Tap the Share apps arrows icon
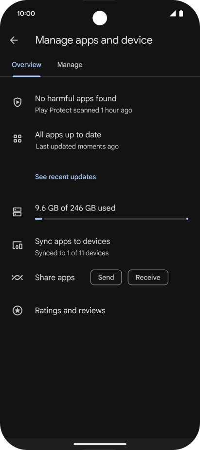This screenshot has height=450, width=200. (17, 278)
